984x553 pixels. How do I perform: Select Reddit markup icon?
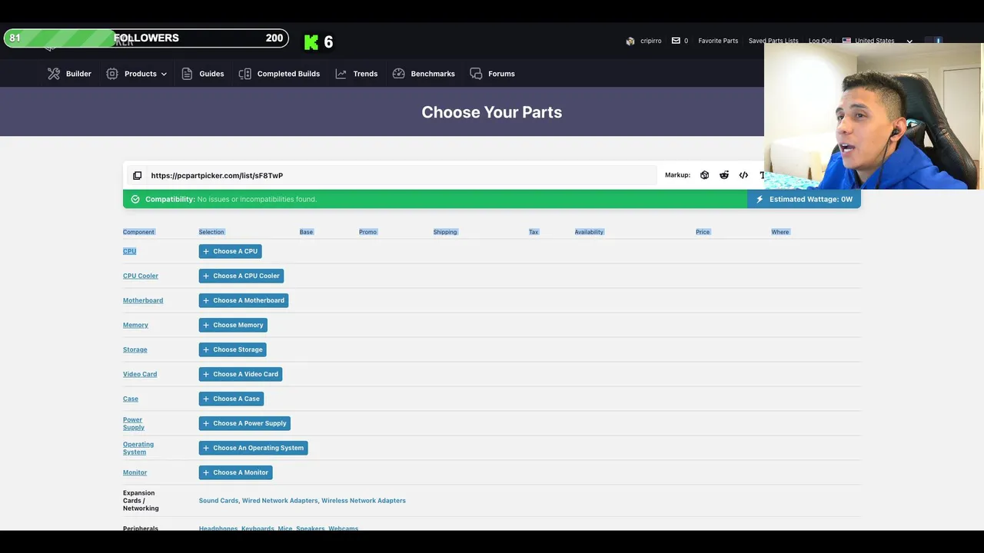pos(724,175)
